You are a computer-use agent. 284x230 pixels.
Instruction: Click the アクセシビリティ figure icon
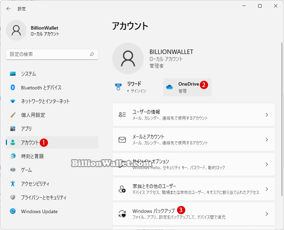tap(13, 184)
